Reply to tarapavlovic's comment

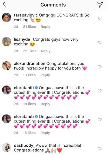(45, 27)
